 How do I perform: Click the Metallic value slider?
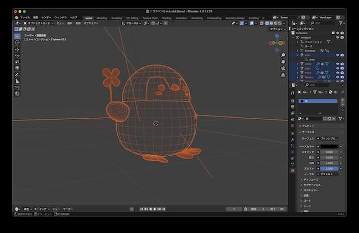coord(329,152)
